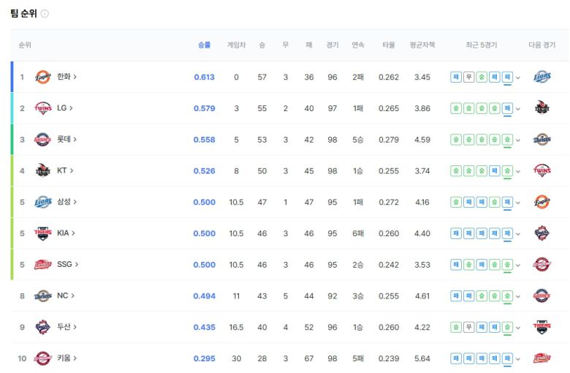
Task: Open 키움's next game opponent logo
Action: (x=541, y=358)
